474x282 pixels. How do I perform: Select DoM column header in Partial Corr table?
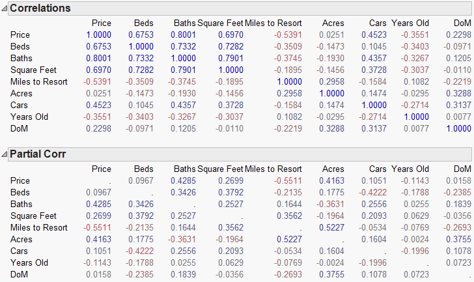coord(462,169)
